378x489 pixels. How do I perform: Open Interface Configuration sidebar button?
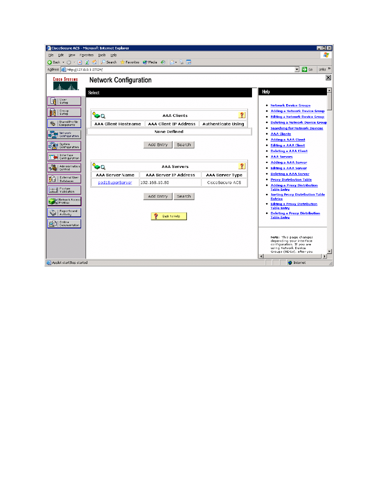64,157
